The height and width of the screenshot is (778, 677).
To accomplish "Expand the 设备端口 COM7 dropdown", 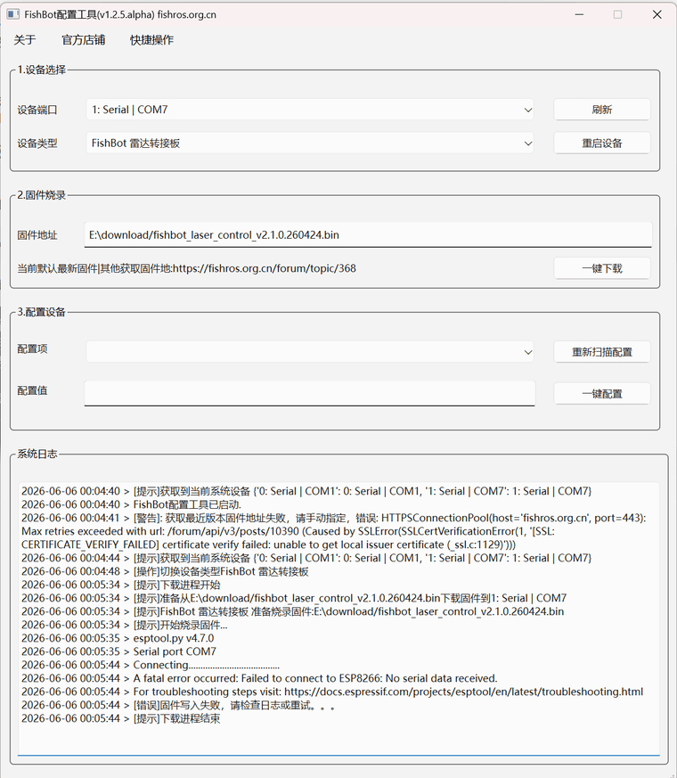I will point(310,110).
